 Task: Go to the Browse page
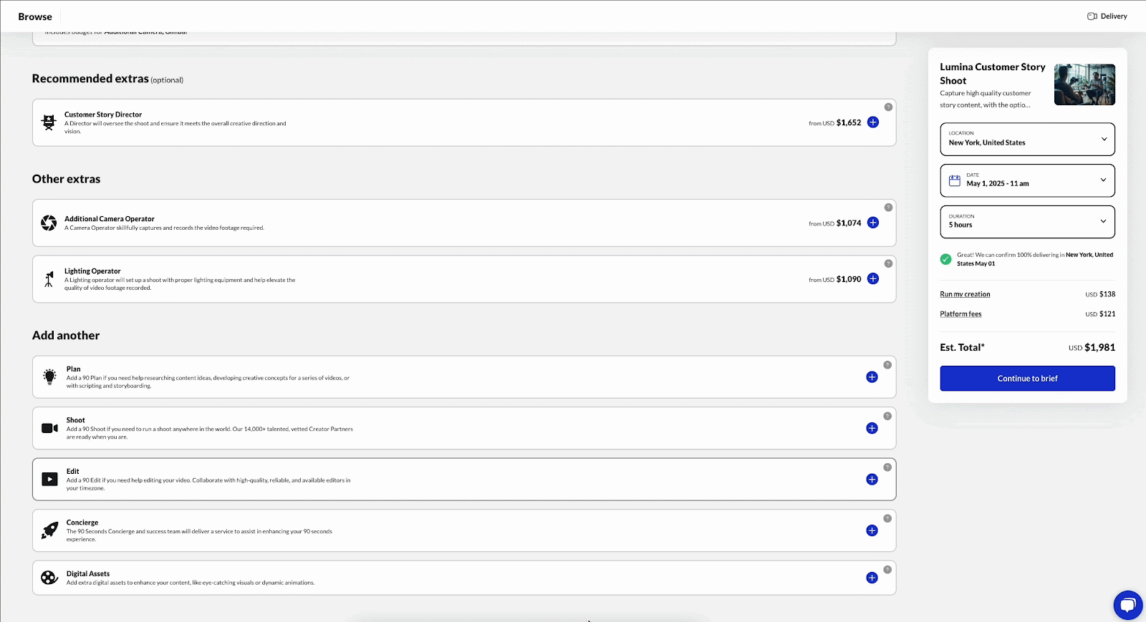tap(35, 16)
